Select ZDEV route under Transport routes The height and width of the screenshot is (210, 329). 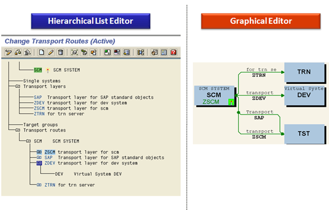pos(91,163)
